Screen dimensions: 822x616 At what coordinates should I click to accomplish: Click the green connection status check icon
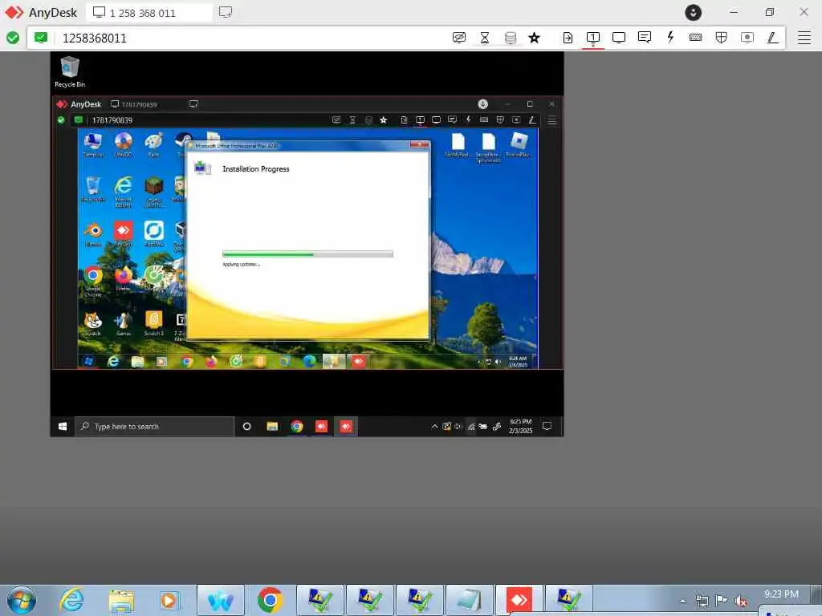[x=13, y=38]
